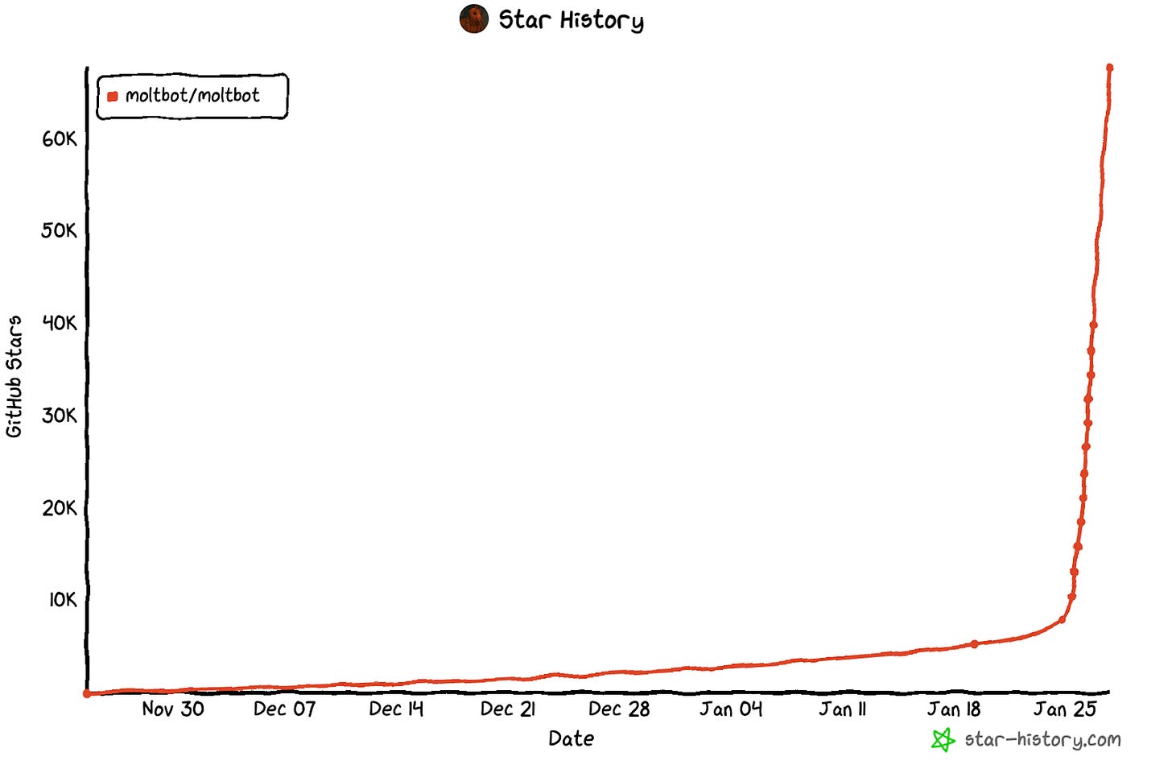Click the Dec 07 date label
1172x765 pixels.
coord(284,709)
